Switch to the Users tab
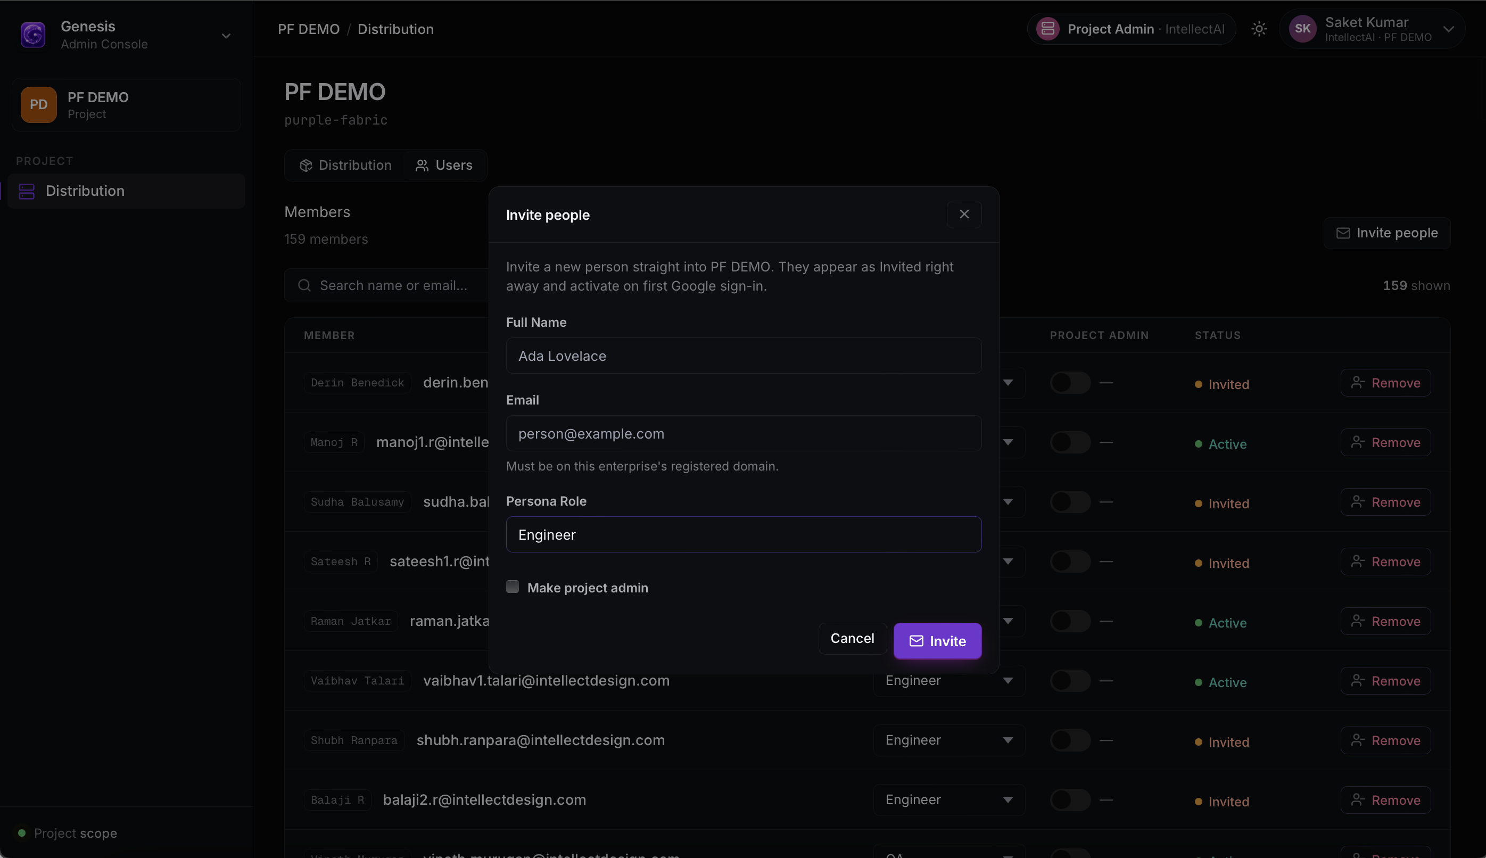This screenshot has height=858, width=1486. [x=444, y=166]
